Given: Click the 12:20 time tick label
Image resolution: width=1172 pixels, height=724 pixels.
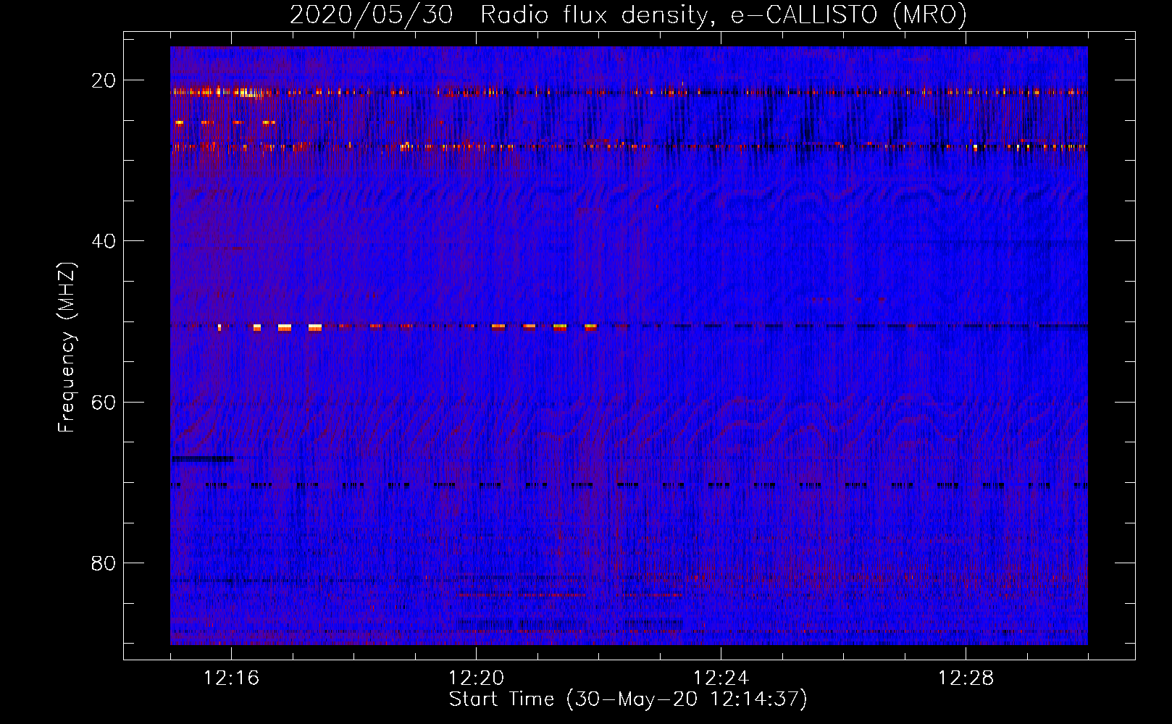Looking at the screenshot, I should 476,678.
